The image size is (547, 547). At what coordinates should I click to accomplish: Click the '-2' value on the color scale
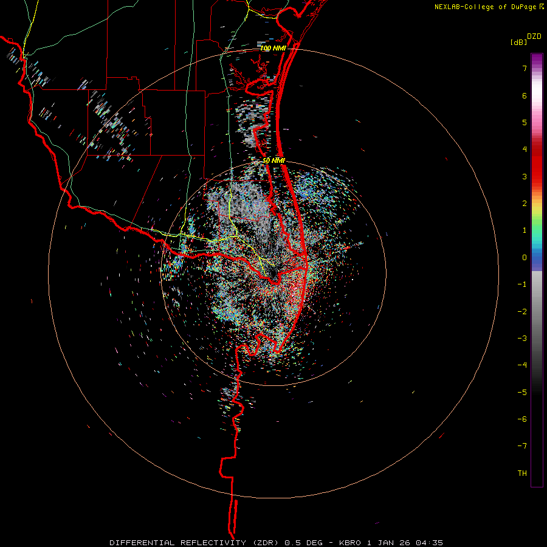(522, 311)
